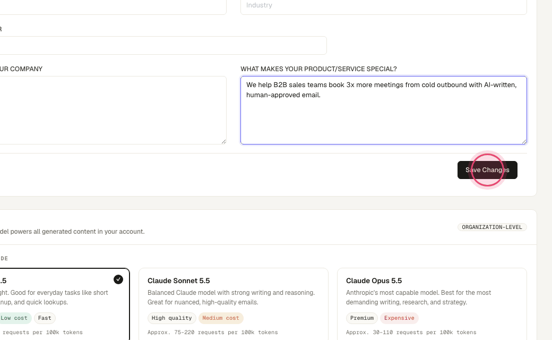Click the resize handle of the product/service text area
Image resolution: width=552 pixels, height=340 pixels.
pyautogui.click(x=524, y=141)
